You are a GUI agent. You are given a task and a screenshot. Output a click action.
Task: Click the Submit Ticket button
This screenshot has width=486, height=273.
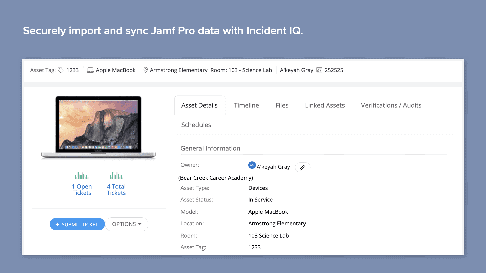[77, 224]
